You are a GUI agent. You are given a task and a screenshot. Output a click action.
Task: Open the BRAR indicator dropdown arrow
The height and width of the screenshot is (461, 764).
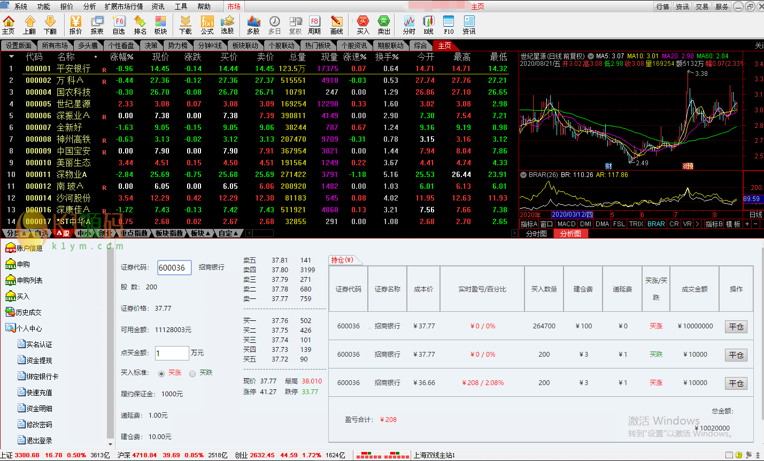523,175
